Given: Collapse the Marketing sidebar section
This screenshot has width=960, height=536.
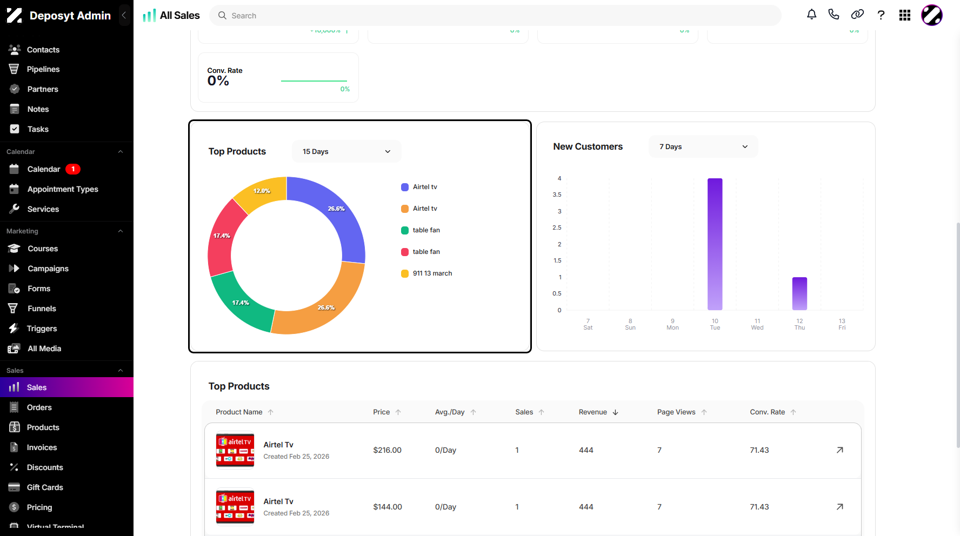Looking at the screenshot, I should 121,231.
